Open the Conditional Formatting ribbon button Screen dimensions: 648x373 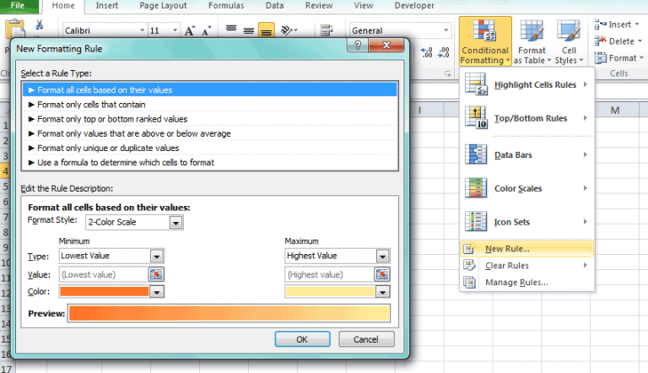tap(484, 42)
